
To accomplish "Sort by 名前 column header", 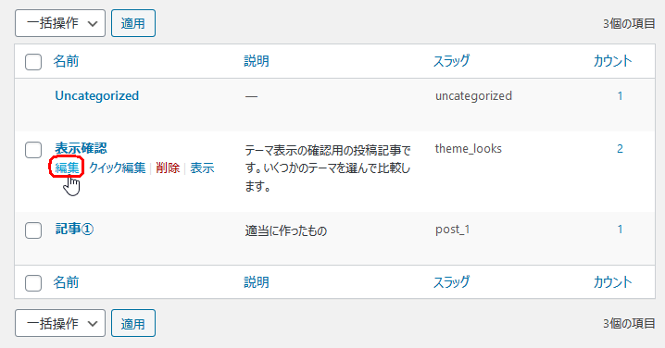I will click(66, 61).
